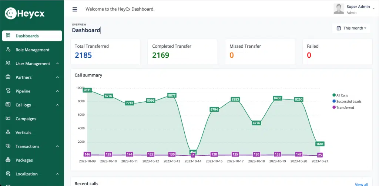
Task: Toggle Successful Leads legend item
Action: pyautogui.click(x=348, y=101)
